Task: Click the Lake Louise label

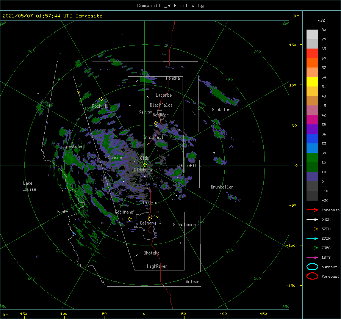Action: (x=29, y=186)
